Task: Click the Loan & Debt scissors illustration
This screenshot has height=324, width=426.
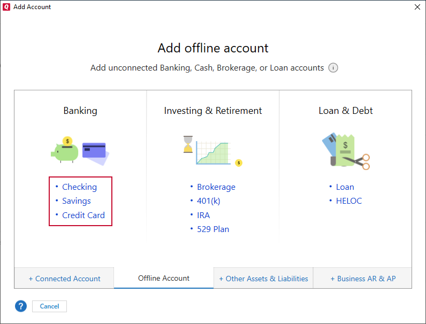Action: click(x=346, y=151)
